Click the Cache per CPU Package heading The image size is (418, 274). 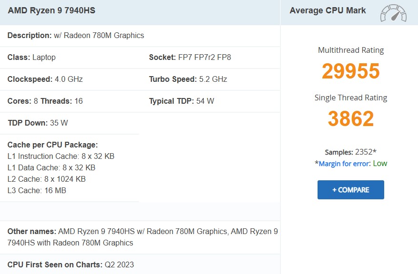click(x=52, y=145)
